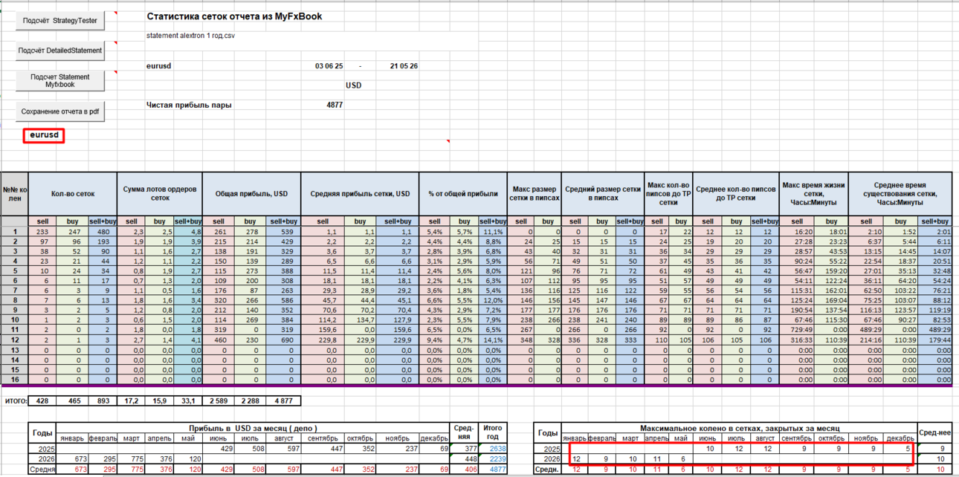Select the 2025 декабрь max knee cell 5
959x477 pixels.
point(899,449)
